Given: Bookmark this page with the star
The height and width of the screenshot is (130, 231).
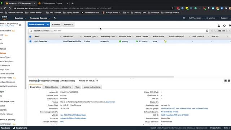Looking at the screenshot, I should point(173,8).
